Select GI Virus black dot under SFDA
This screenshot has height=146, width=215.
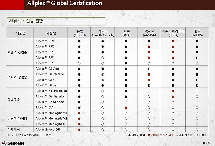(x=173, y=69)
